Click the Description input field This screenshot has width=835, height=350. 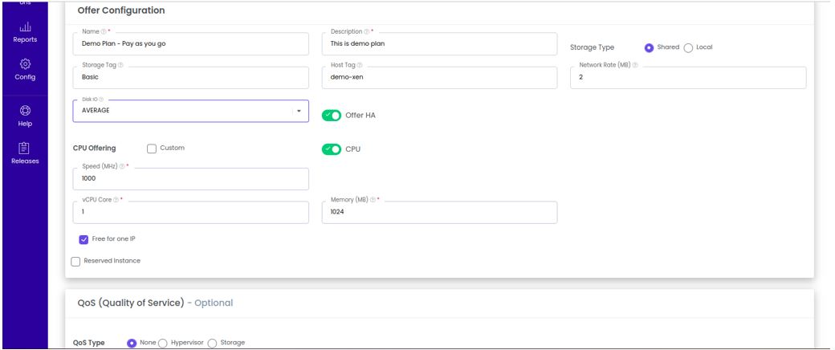click(x=439, y=43)
